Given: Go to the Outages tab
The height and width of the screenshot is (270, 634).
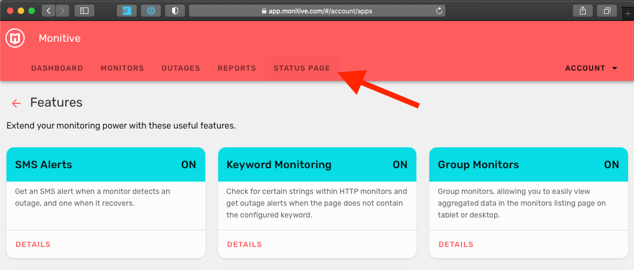Looking at the screenshot, I should 181,69.
